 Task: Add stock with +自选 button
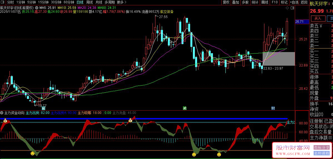(294, 2)
